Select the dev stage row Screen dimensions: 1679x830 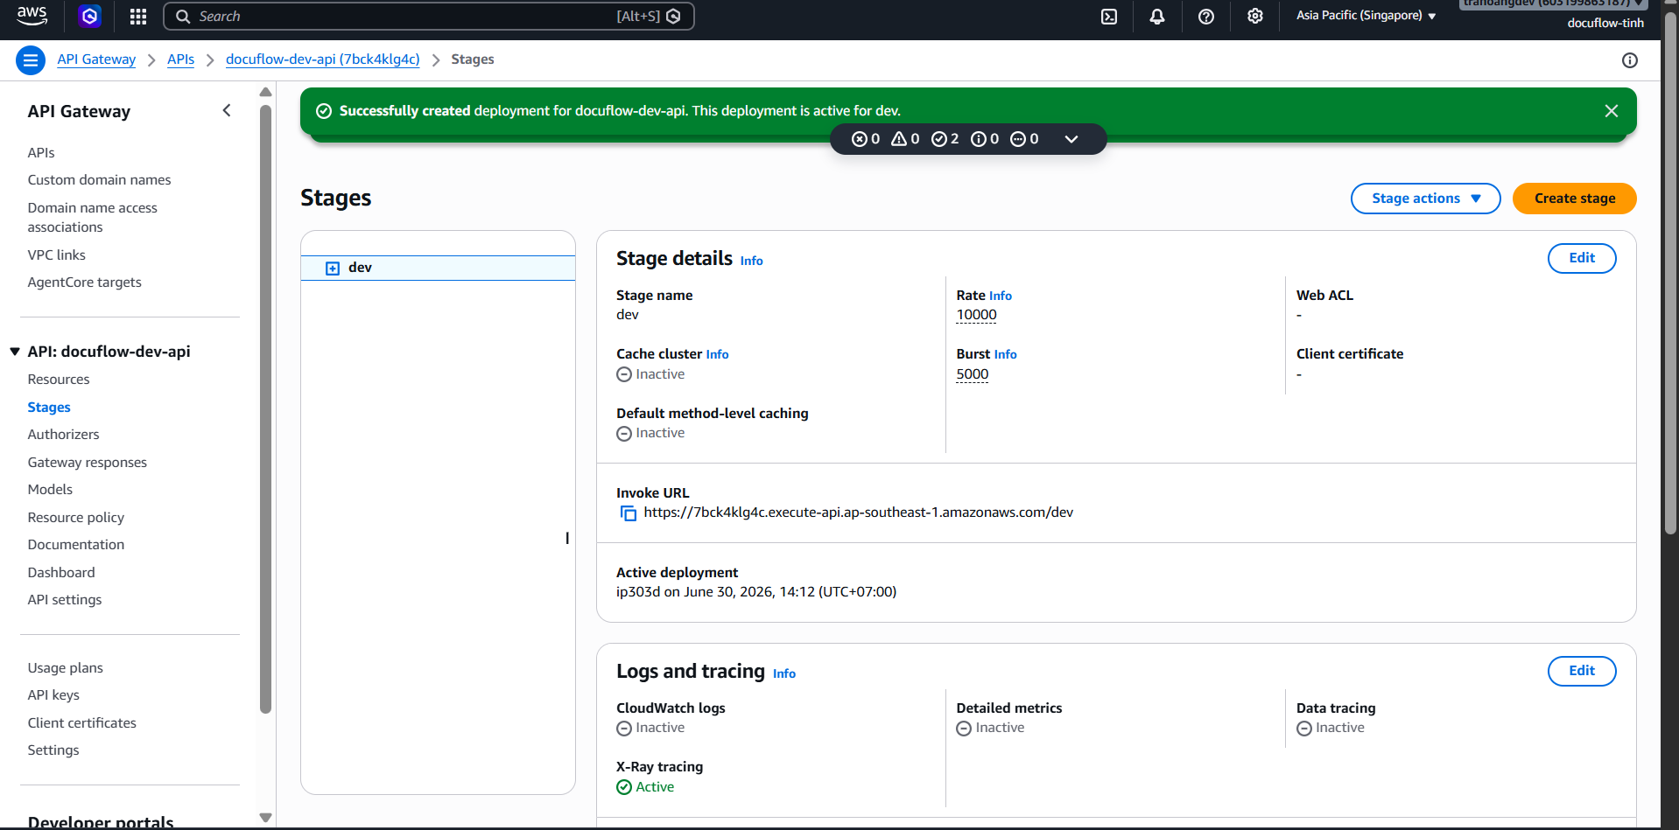(438, 268)
